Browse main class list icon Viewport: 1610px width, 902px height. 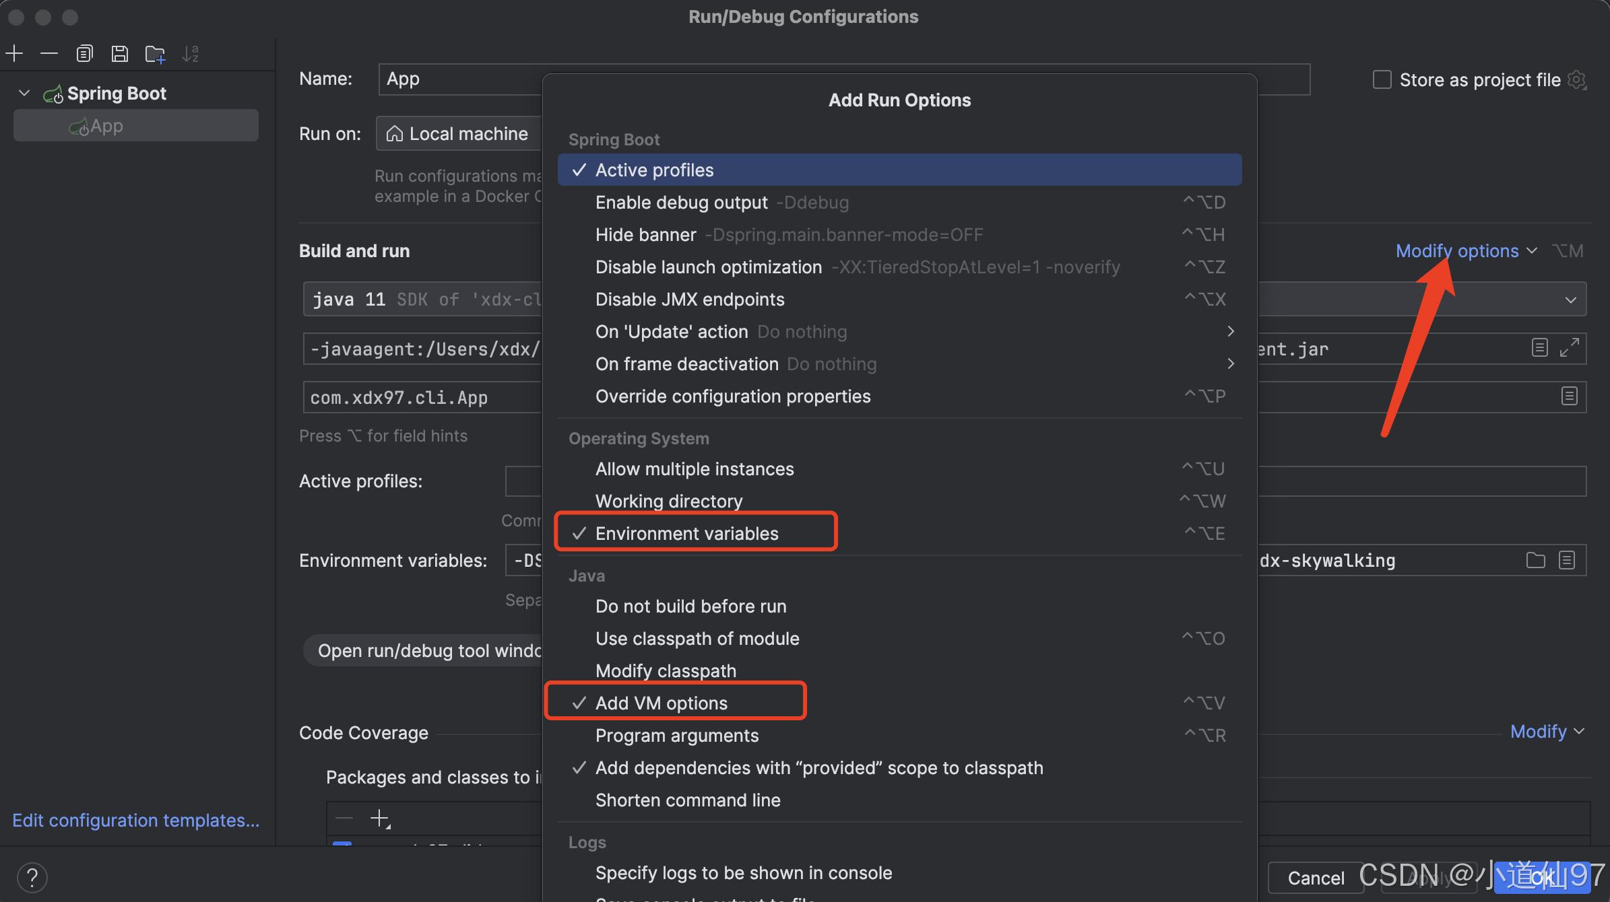pos(1570,396)
